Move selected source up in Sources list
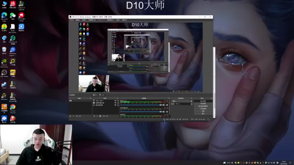Image resolution: width=294 pixels, height=165 pixels. [x=104, y=116]
